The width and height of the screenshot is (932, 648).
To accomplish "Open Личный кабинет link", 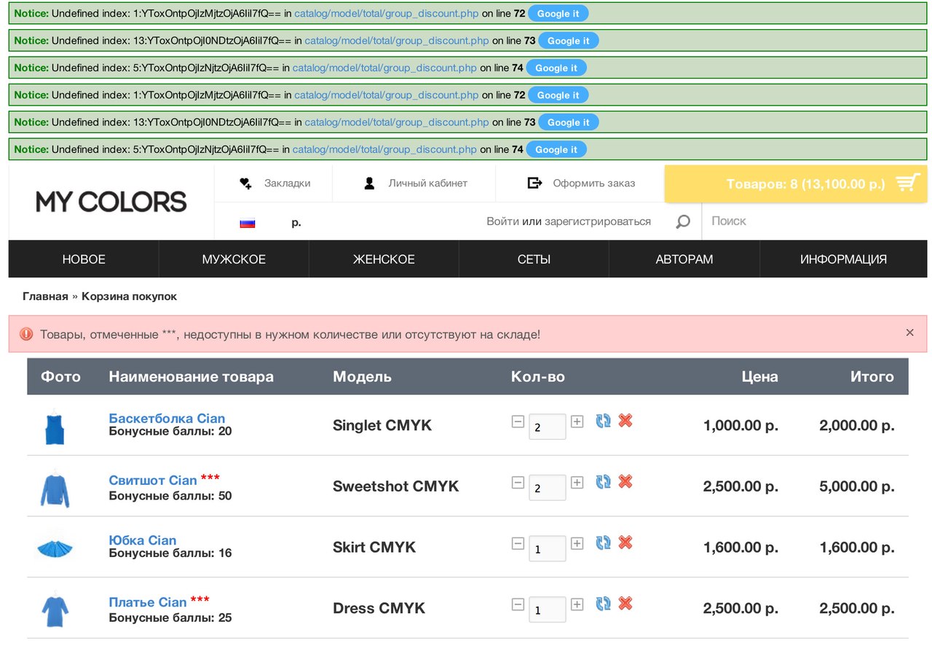I will [x=427, y=183].
